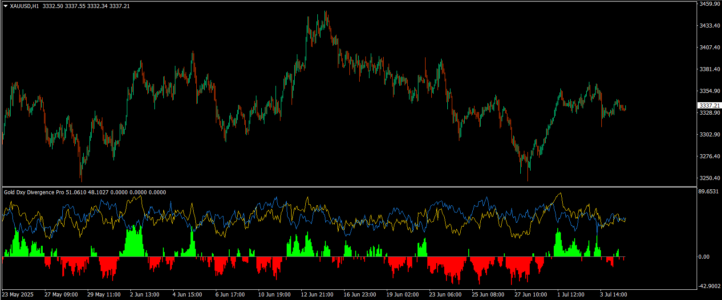Click price axis level 3407.40
The height and width of the screenshot is (300, 722).
710,48
